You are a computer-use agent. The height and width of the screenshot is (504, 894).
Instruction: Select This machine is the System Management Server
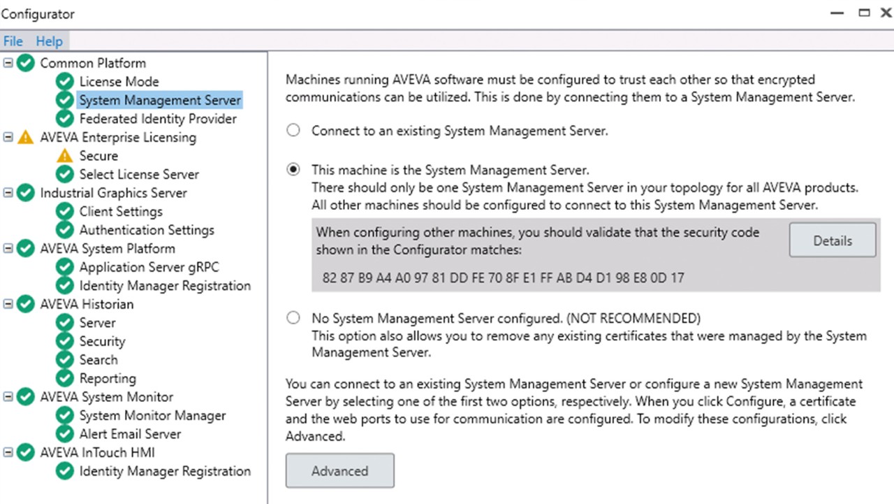[x=294, y=170]
